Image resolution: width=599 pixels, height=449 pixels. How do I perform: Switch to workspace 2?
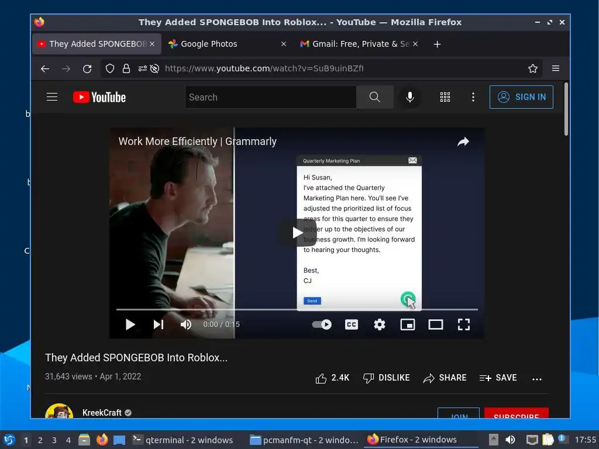(40, 440)
